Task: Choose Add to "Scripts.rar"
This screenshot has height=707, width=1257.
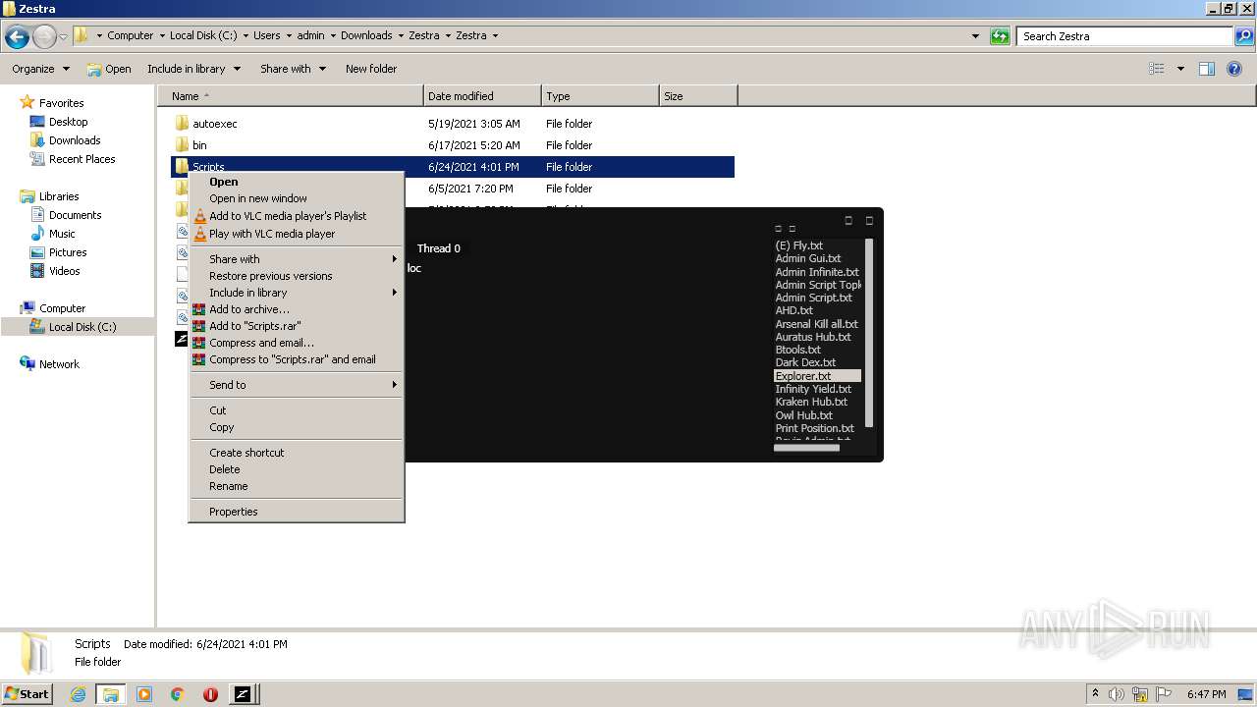Action: tap(297, 326)
